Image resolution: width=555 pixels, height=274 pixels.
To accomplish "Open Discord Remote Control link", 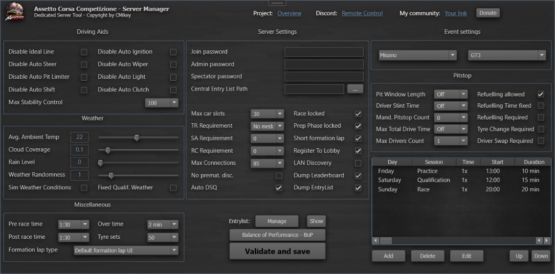I will pos(362,13).
